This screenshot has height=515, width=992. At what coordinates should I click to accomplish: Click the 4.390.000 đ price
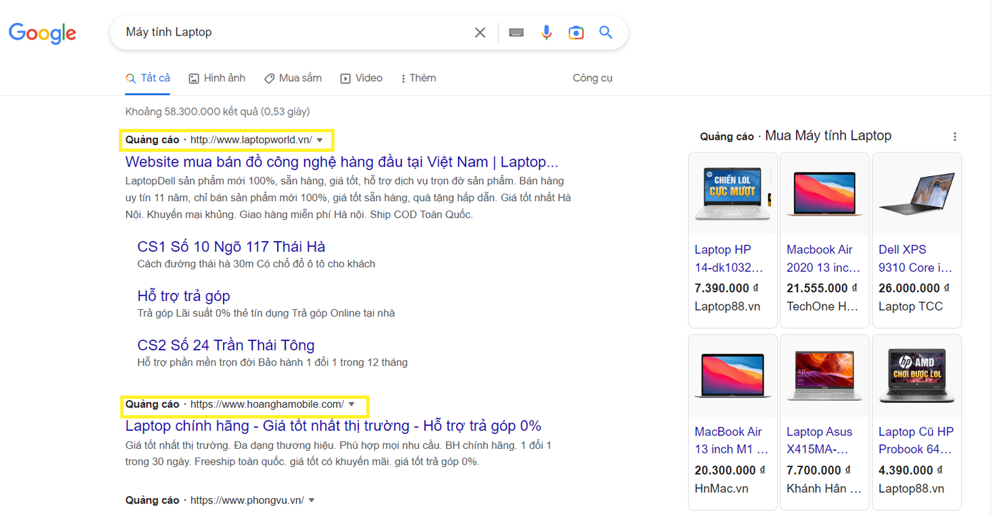point(911,470)
